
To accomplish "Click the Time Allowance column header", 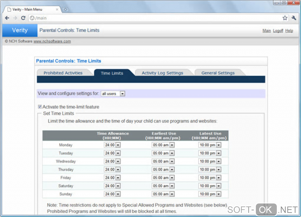I will point(113,136).
